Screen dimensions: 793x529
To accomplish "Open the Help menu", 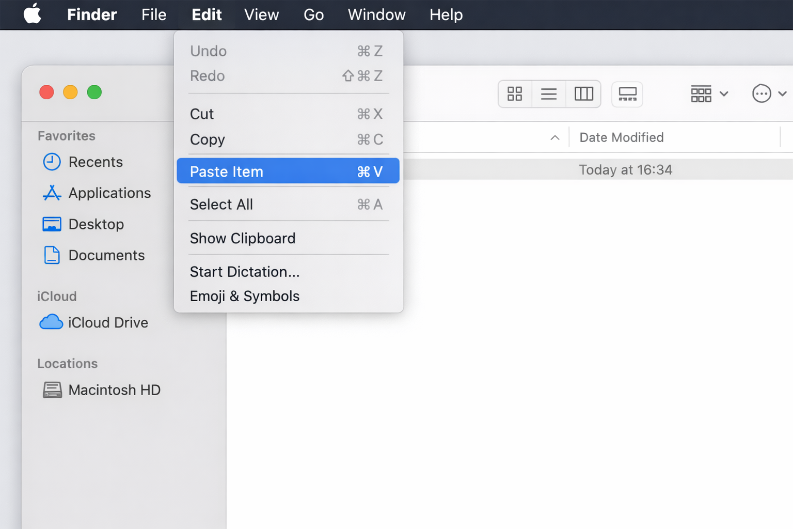I will [x=446, y=14].
